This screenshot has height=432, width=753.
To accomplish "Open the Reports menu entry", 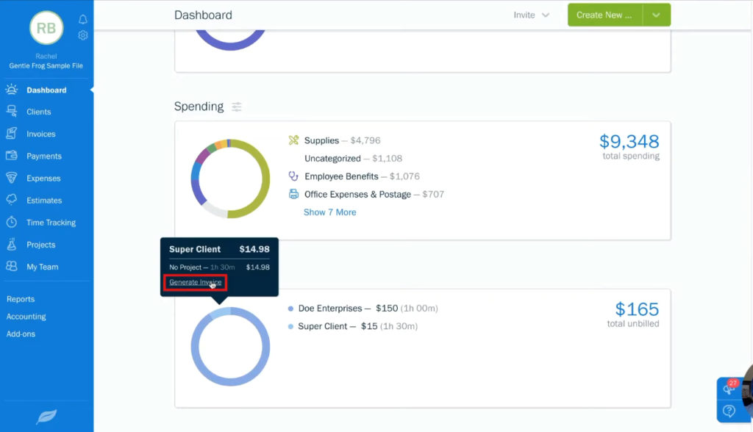I will pyautogui.click(x=21, y=299).
